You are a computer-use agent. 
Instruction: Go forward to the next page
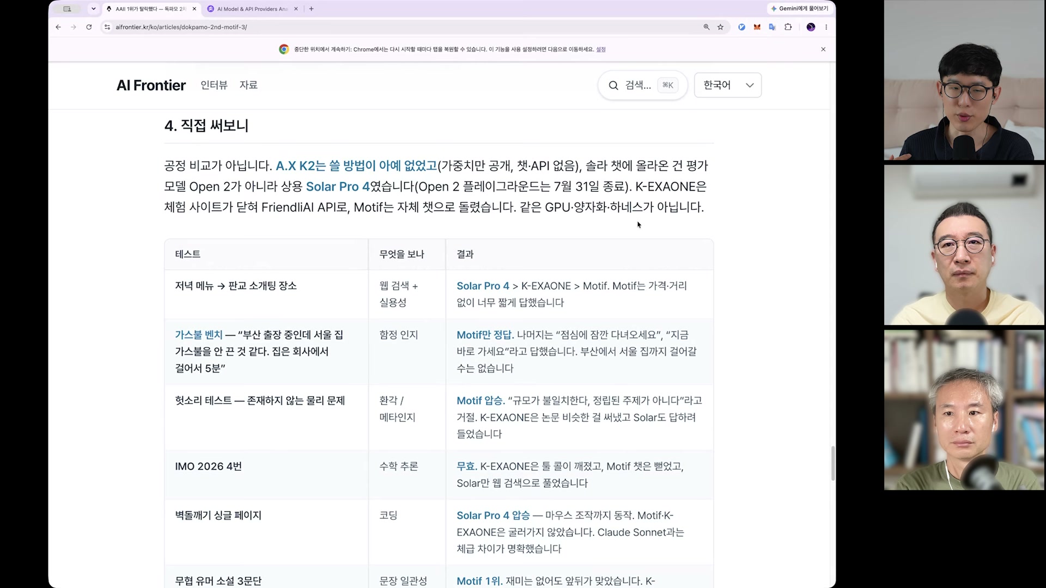pos(74,27)
